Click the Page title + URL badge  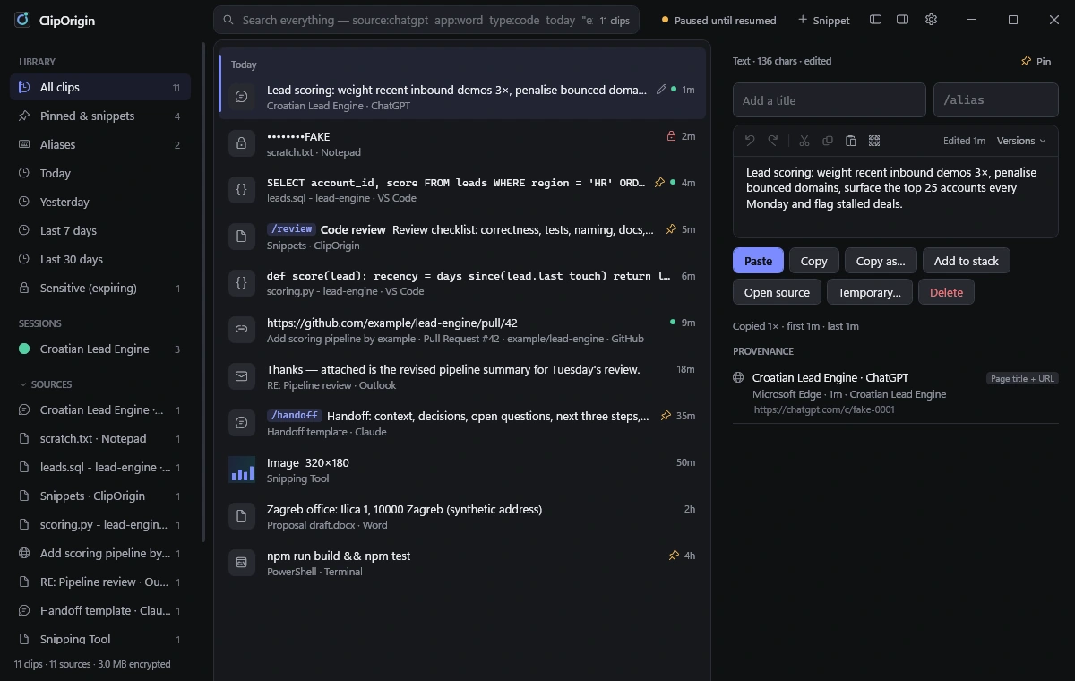tap(1022, 379)
